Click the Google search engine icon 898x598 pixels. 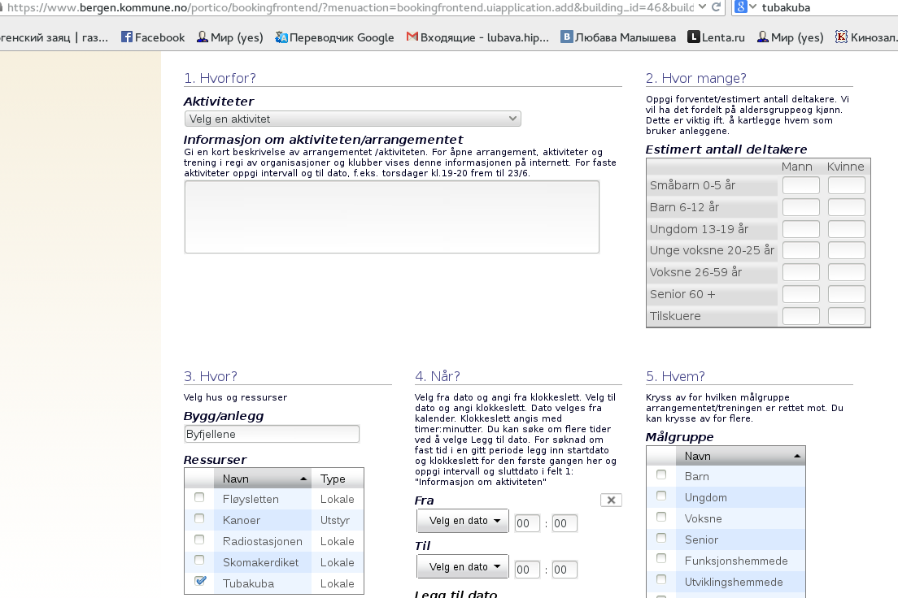(740, 7)
